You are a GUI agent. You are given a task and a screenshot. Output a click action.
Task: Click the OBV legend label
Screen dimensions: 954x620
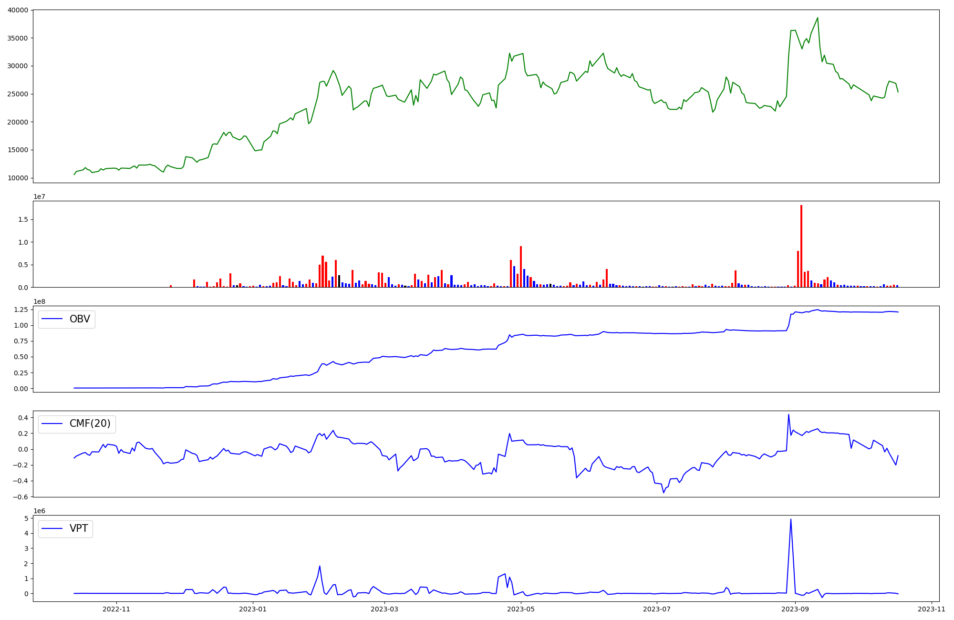click(x=80, y=319)
